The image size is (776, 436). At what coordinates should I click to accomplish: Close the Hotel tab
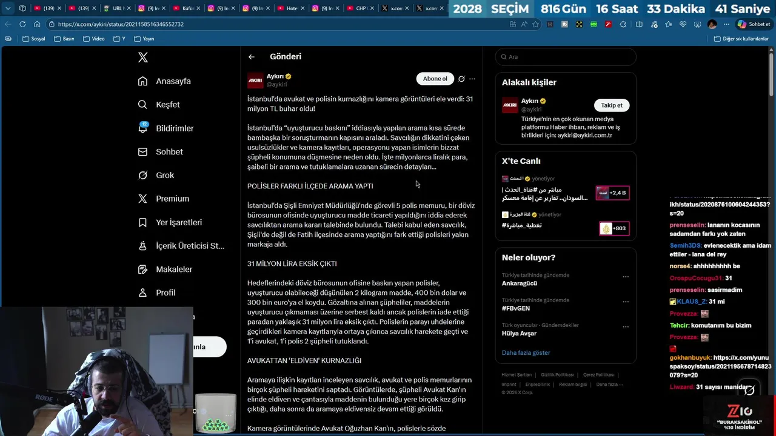[303, 8]
